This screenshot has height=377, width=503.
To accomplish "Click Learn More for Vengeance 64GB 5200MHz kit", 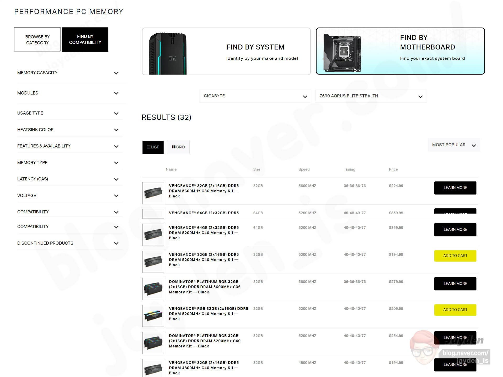I will [455, 230].
